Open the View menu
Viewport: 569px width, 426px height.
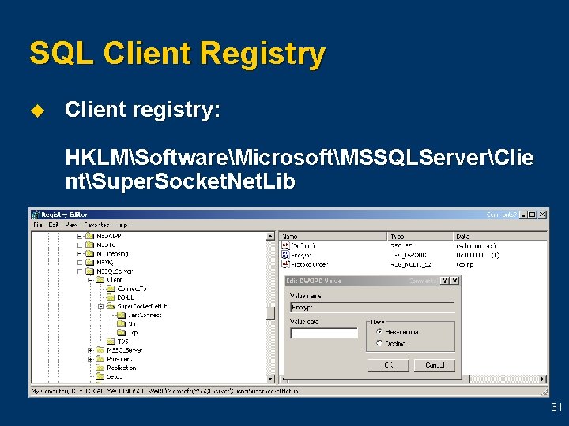(x=71, y=225)
